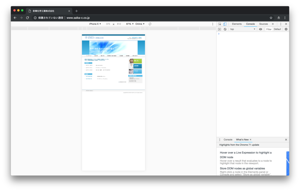Toggle the device toolbar mode
300x191 pixels.
pos(225,24)
